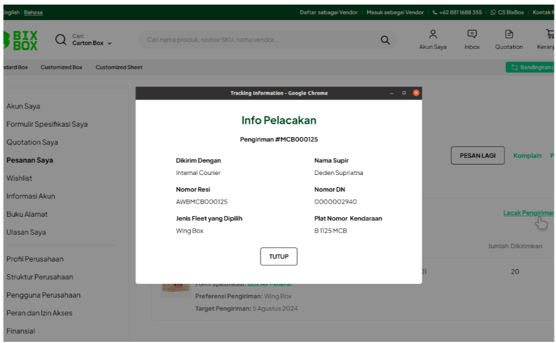Click the Bandingkan compare button
556x343 pixels.
click(531, 68)
